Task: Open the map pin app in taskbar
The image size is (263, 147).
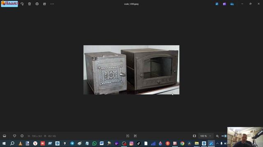Action: click(65, 143)
